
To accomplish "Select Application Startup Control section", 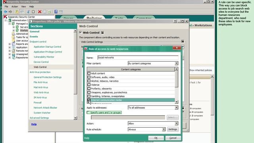I will pos(47,47).
